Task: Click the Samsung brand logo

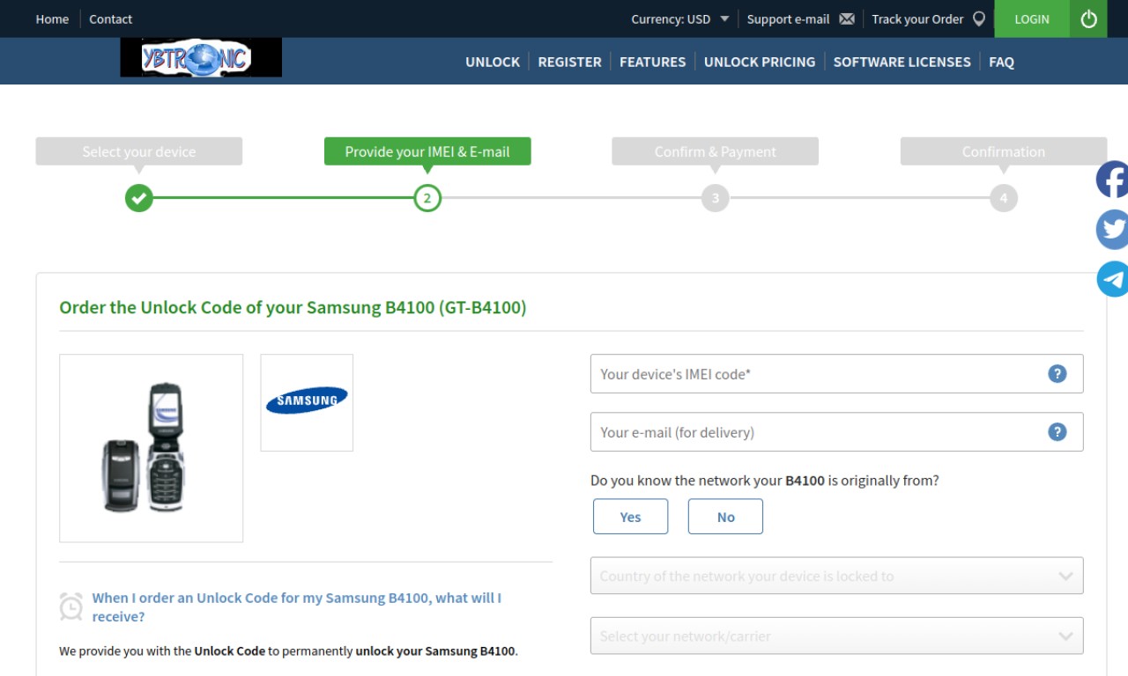Action: click(x=307, y=400)
